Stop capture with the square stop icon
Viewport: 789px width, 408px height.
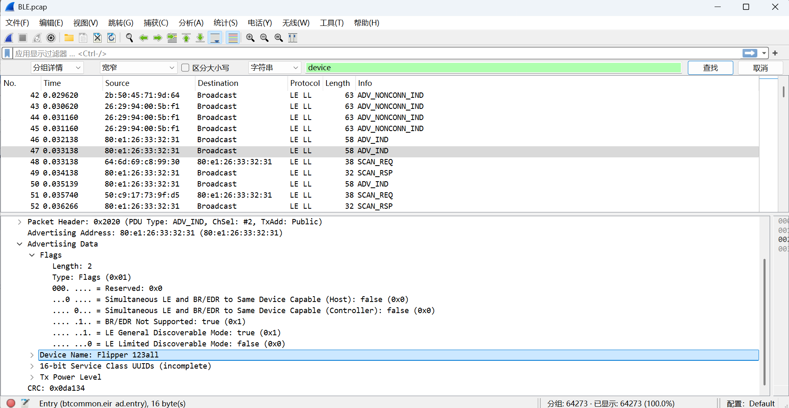coord(23,38)
